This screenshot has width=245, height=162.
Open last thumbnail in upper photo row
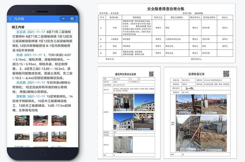click(59, 121)
